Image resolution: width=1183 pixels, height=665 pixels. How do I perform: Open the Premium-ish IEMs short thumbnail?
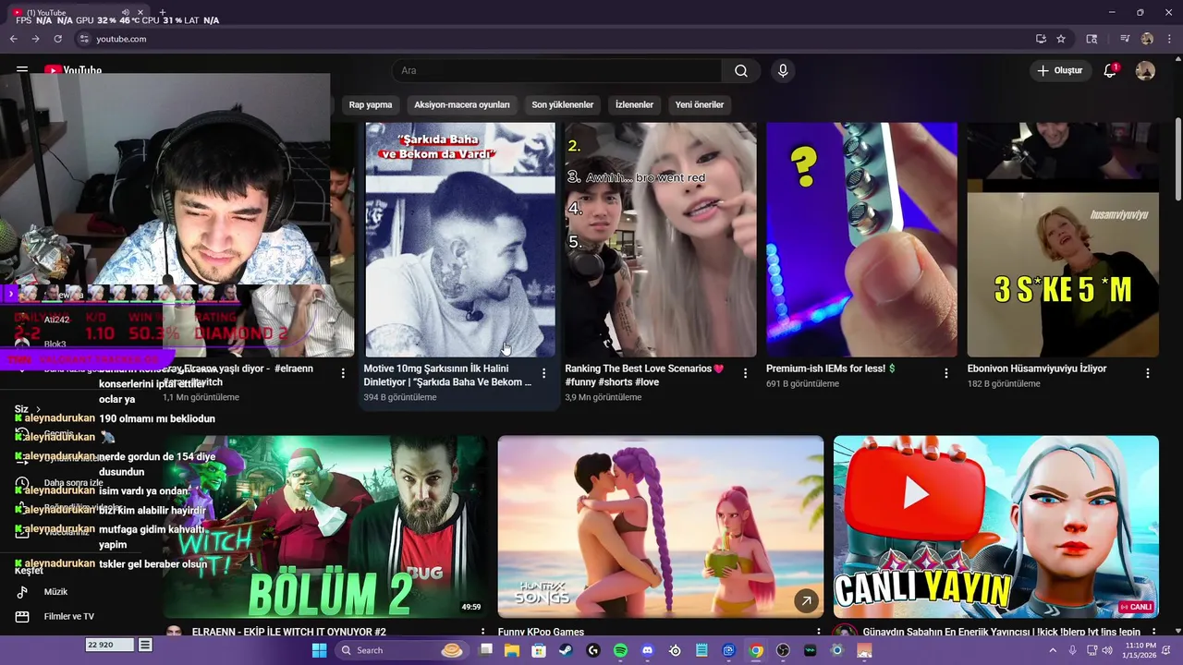pyautogui.click(x=861, y=240)
